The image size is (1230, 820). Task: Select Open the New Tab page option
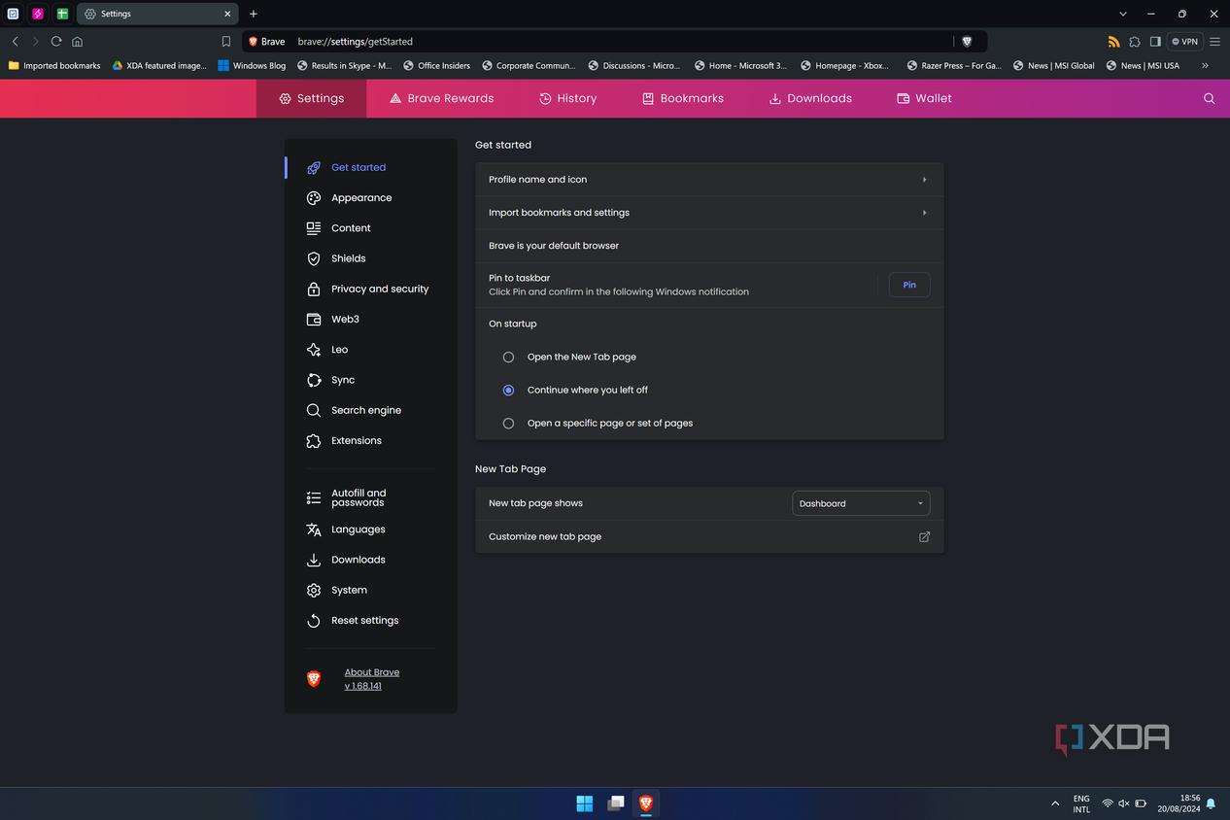[508, 357]
